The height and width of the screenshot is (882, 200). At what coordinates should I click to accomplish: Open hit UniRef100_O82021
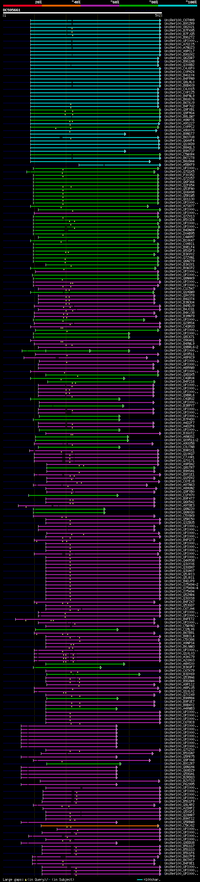point(179,27)
